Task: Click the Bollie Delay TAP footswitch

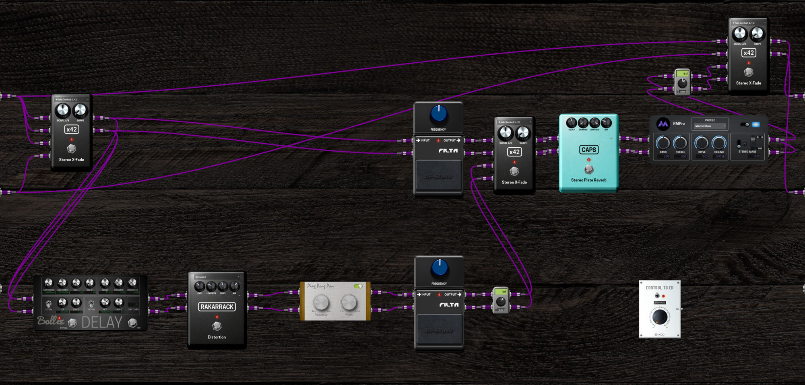Action: click(132, 323)
